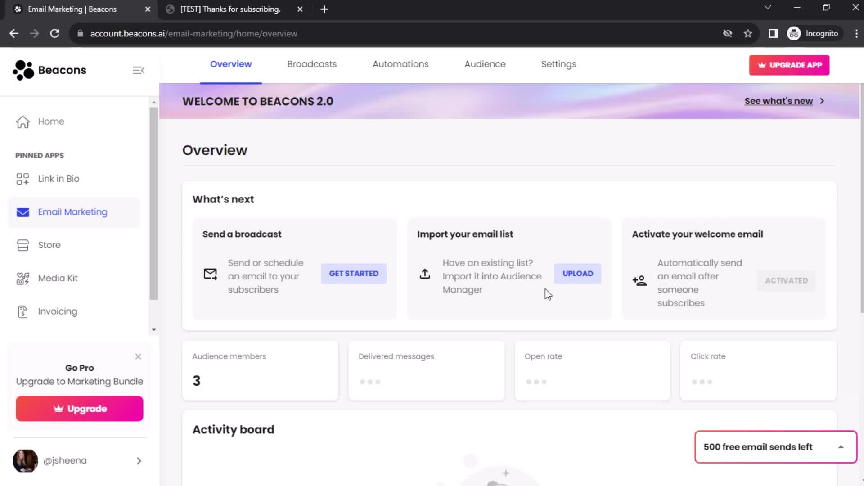
Task: Click the hamburger menu toggle icon
Action: pos(139,70)
